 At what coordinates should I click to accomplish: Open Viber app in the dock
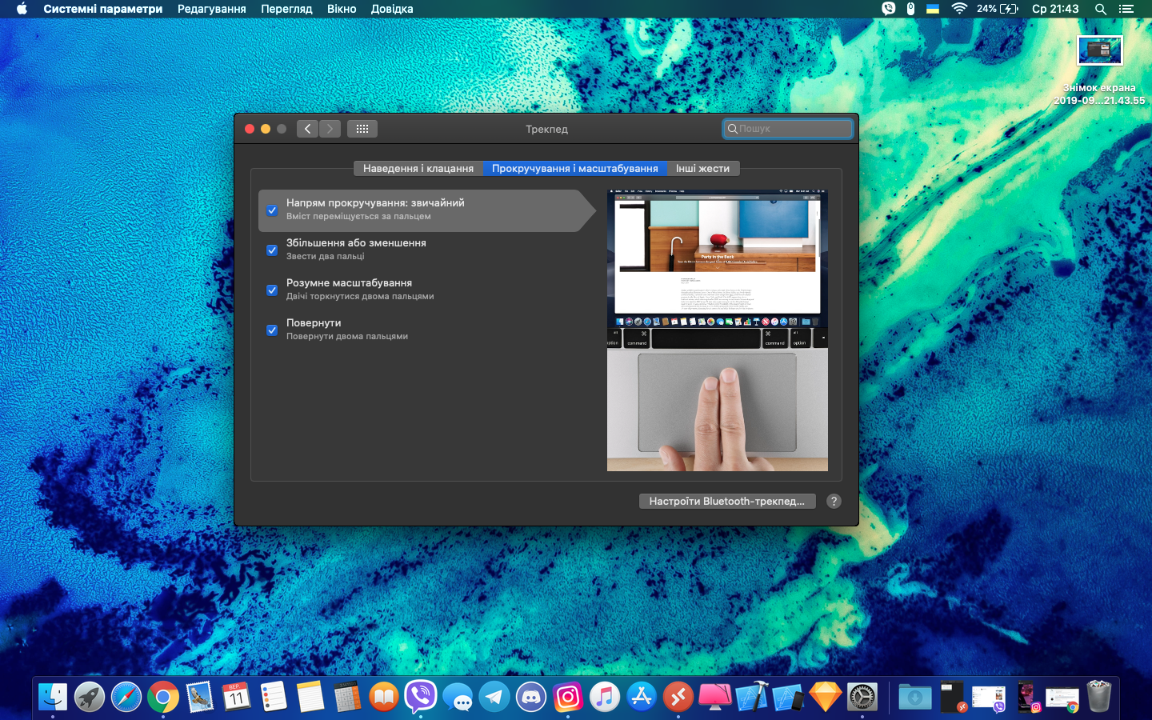point(421,698)
